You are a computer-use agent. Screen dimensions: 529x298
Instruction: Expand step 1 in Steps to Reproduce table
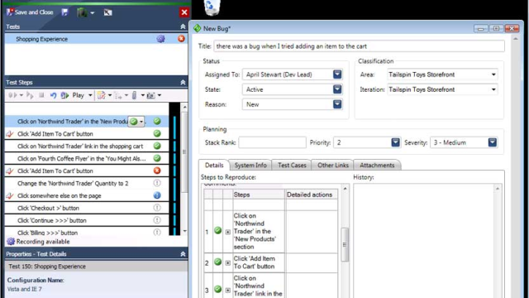tap(228, 232)
